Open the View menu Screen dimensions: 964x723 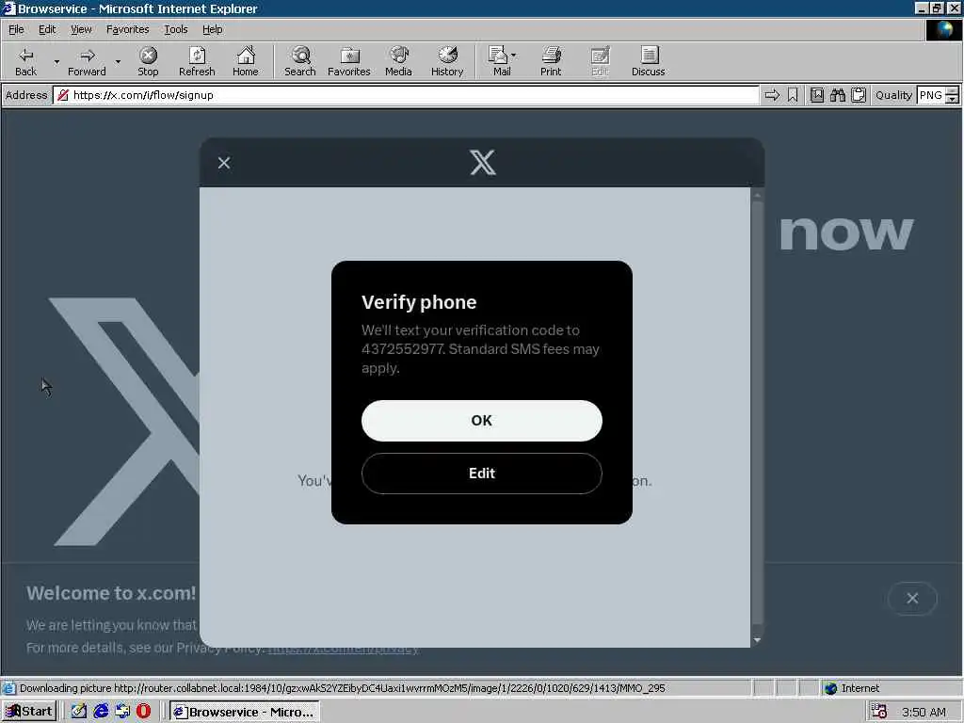click(x=81, y=29)
